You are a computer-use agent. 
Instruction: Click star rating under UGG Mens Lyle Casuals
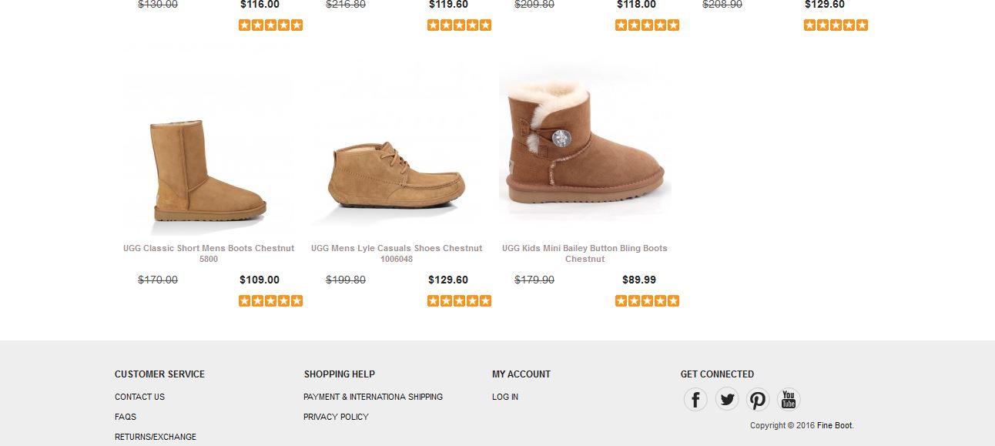(459, 300)
